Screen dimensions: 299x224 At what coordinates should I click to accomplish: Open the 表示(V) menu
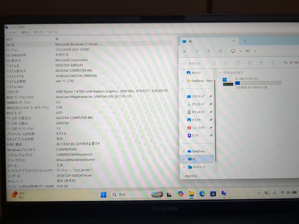point(38,32)
